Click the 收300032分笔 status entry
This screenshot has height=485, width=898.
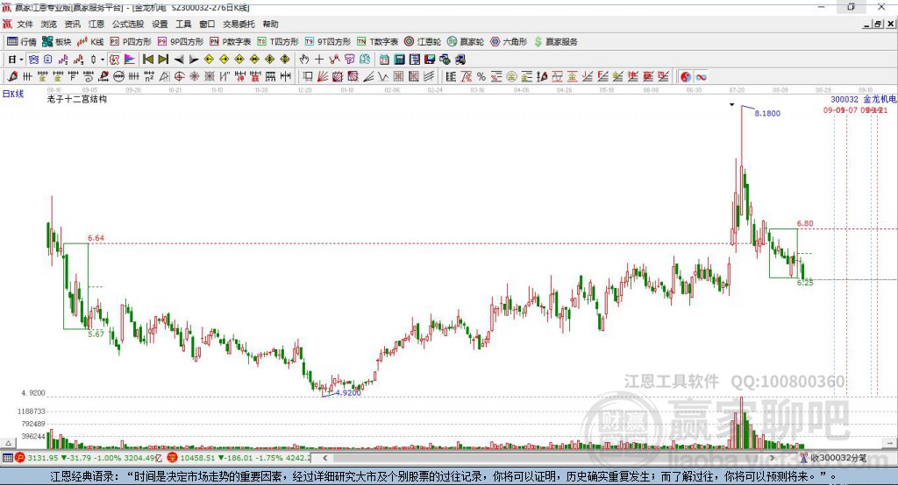(837, 458)
